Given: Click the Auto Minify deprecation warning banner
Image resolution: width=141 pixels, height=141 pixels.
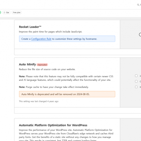Looking at the screenshot, I should click(x=67, y=94).
